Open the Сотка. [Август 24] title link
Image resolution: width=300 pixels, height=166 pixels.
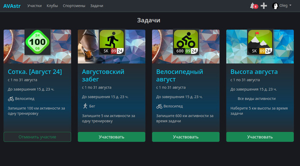coord(35,72)
